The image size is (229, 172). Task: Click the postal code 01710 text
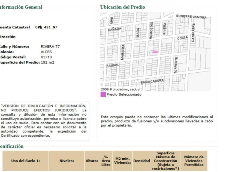pyautogui.click(x=46, y=57)
